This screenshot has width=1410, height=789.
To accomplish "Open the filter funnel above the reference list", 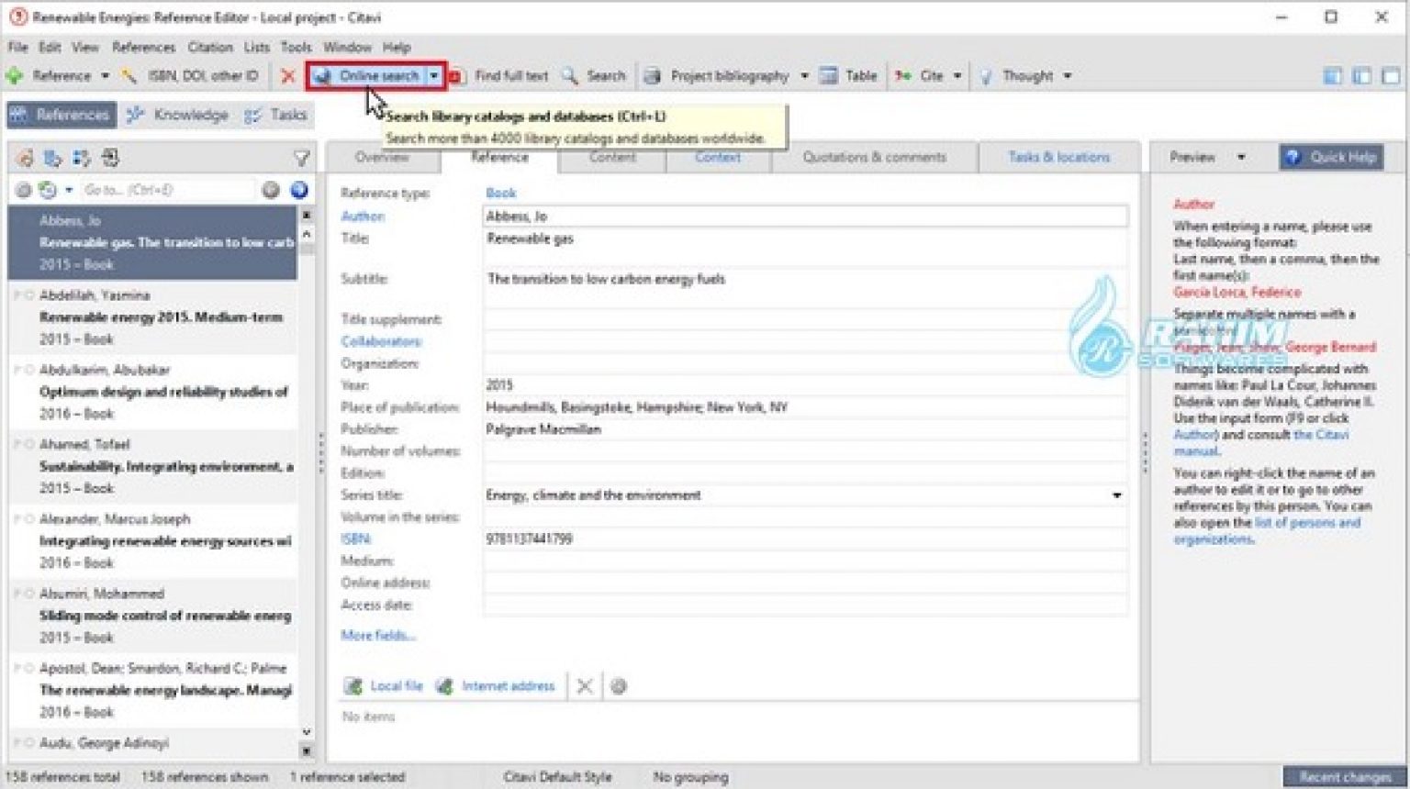I will [x=303, y=158].
